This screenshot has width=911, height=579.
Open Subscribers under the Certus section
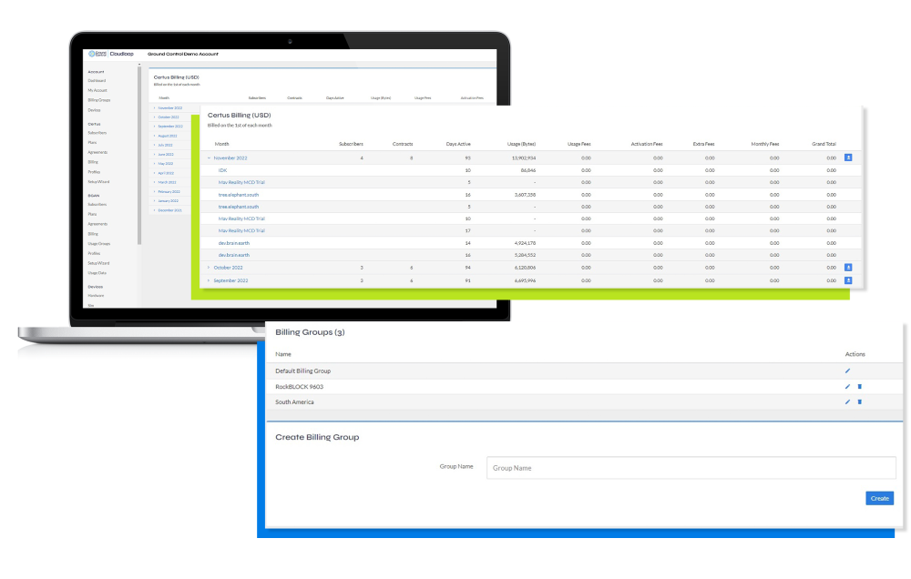[97, 133]
